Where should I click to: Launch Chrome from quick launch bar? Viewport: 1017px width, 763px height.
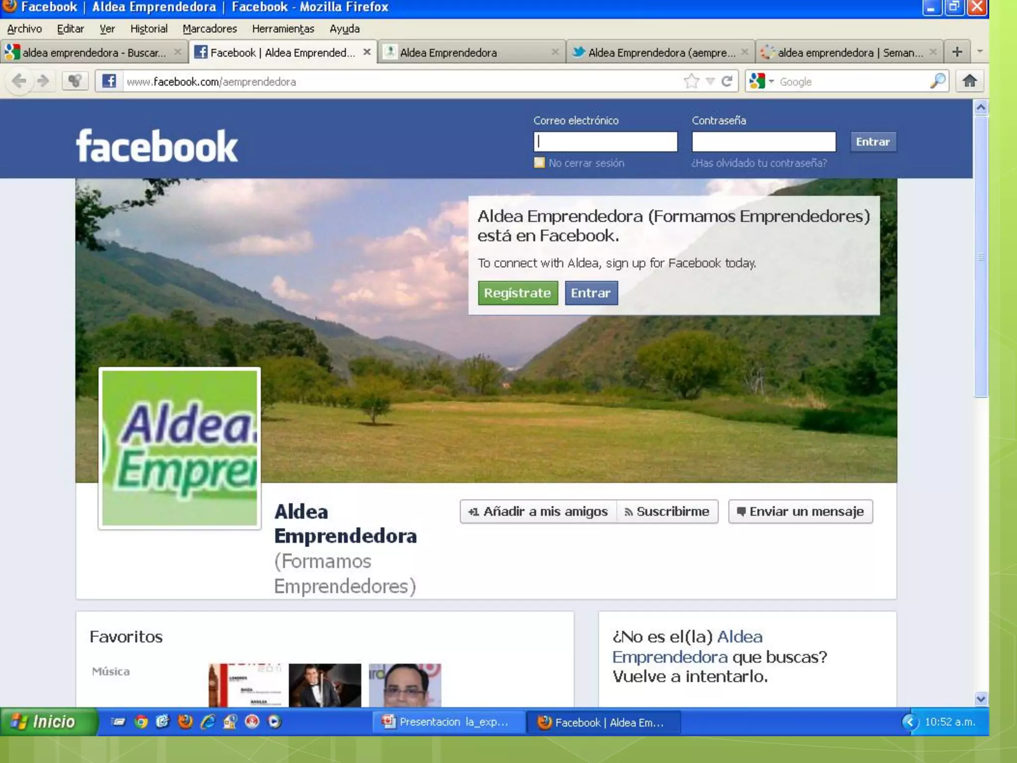pyautogui.click(x=141, y=721)
